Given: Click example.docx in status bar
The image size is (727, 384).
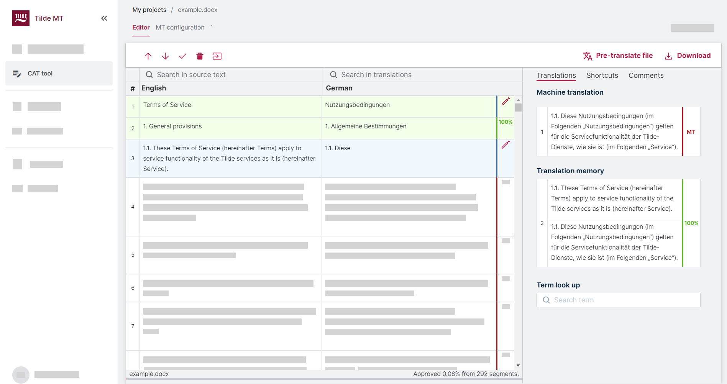Looking at the screenshot, I should point(149,374).
